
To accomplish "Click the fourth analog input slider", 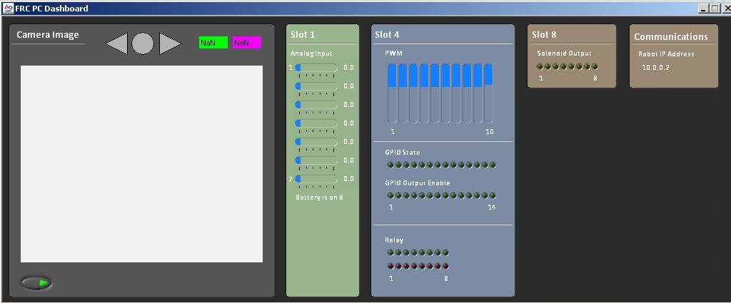I will pyautogui.click(x=316, y=123).
